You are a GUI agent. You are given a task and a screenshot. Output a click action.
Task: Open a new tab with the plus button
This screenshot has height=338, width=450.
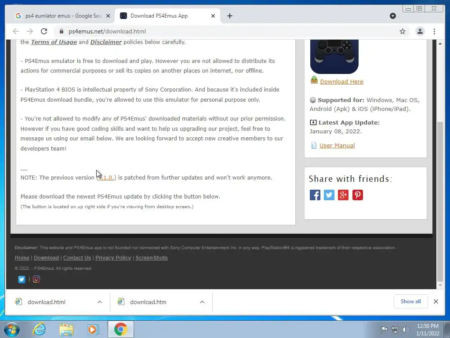coord(229,16)
